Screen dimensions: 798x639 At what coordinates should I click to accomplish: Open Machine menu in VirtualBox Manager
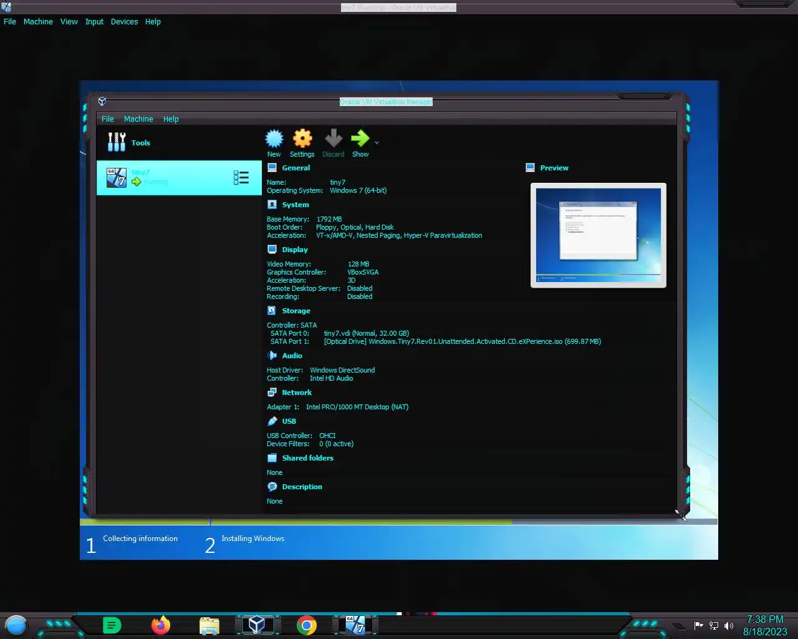tap(138, 119)
